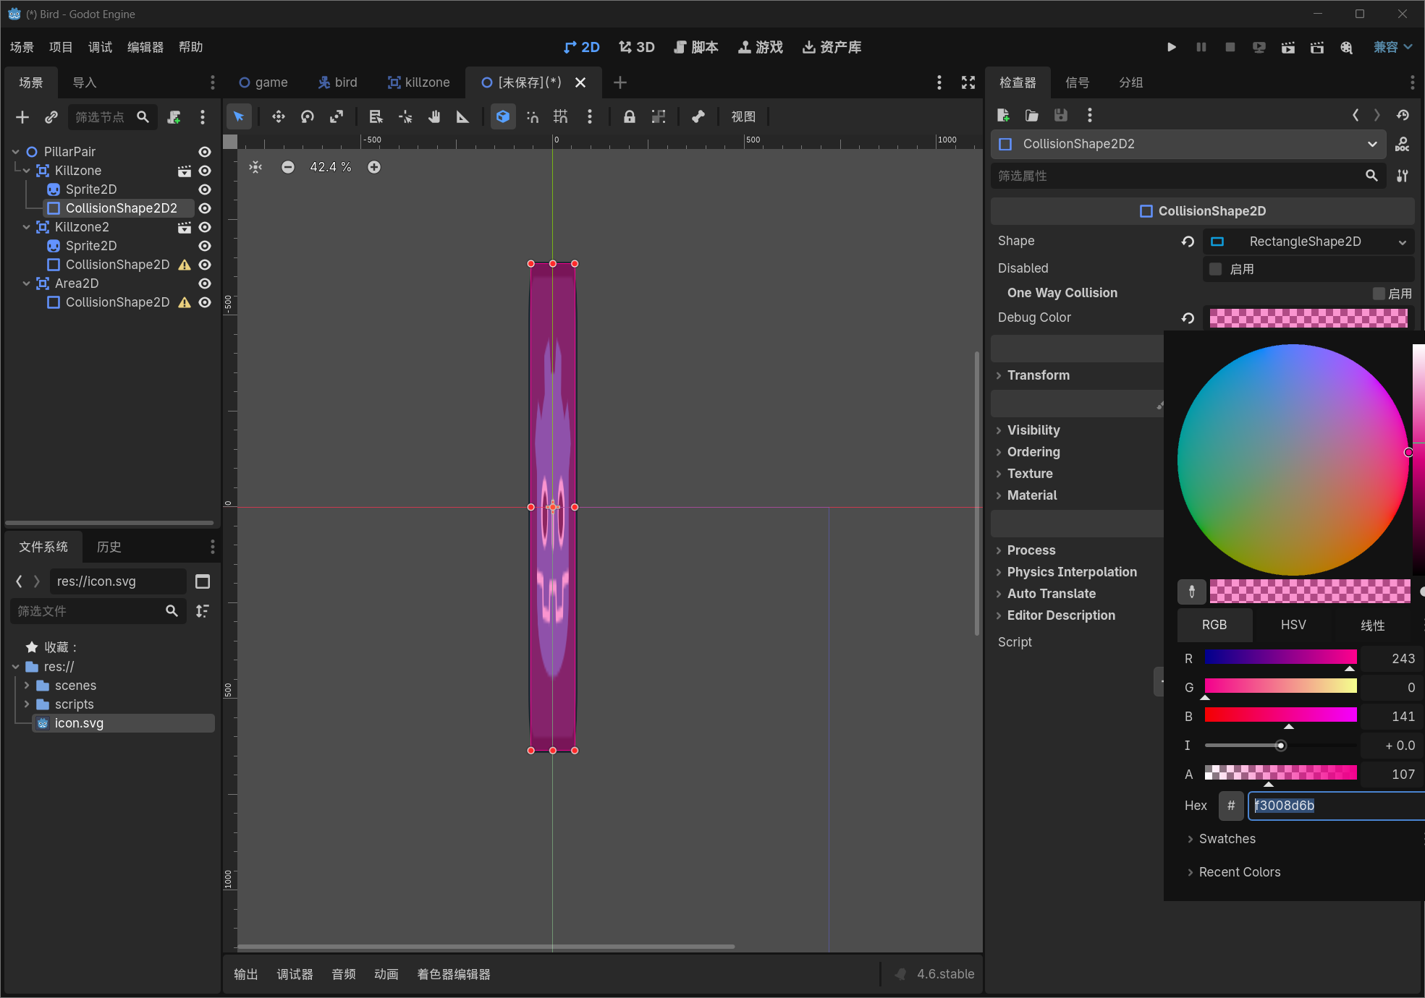The height and width of the screenshot is (998, 1425).
Task: Instantiate a child scene link icon
Action: pyautogui.click(x=51, y=117)
